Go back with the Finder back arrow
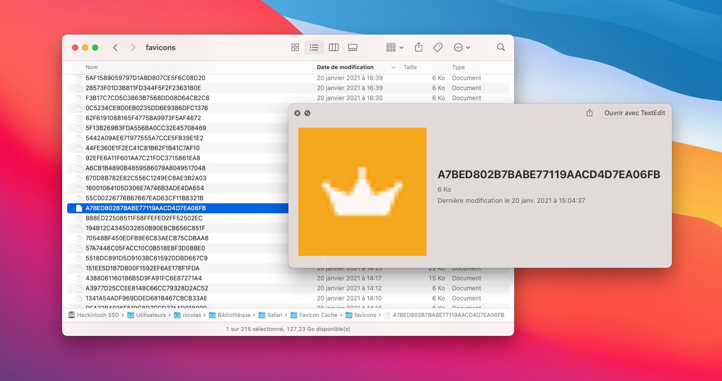 tap(115, 48)
